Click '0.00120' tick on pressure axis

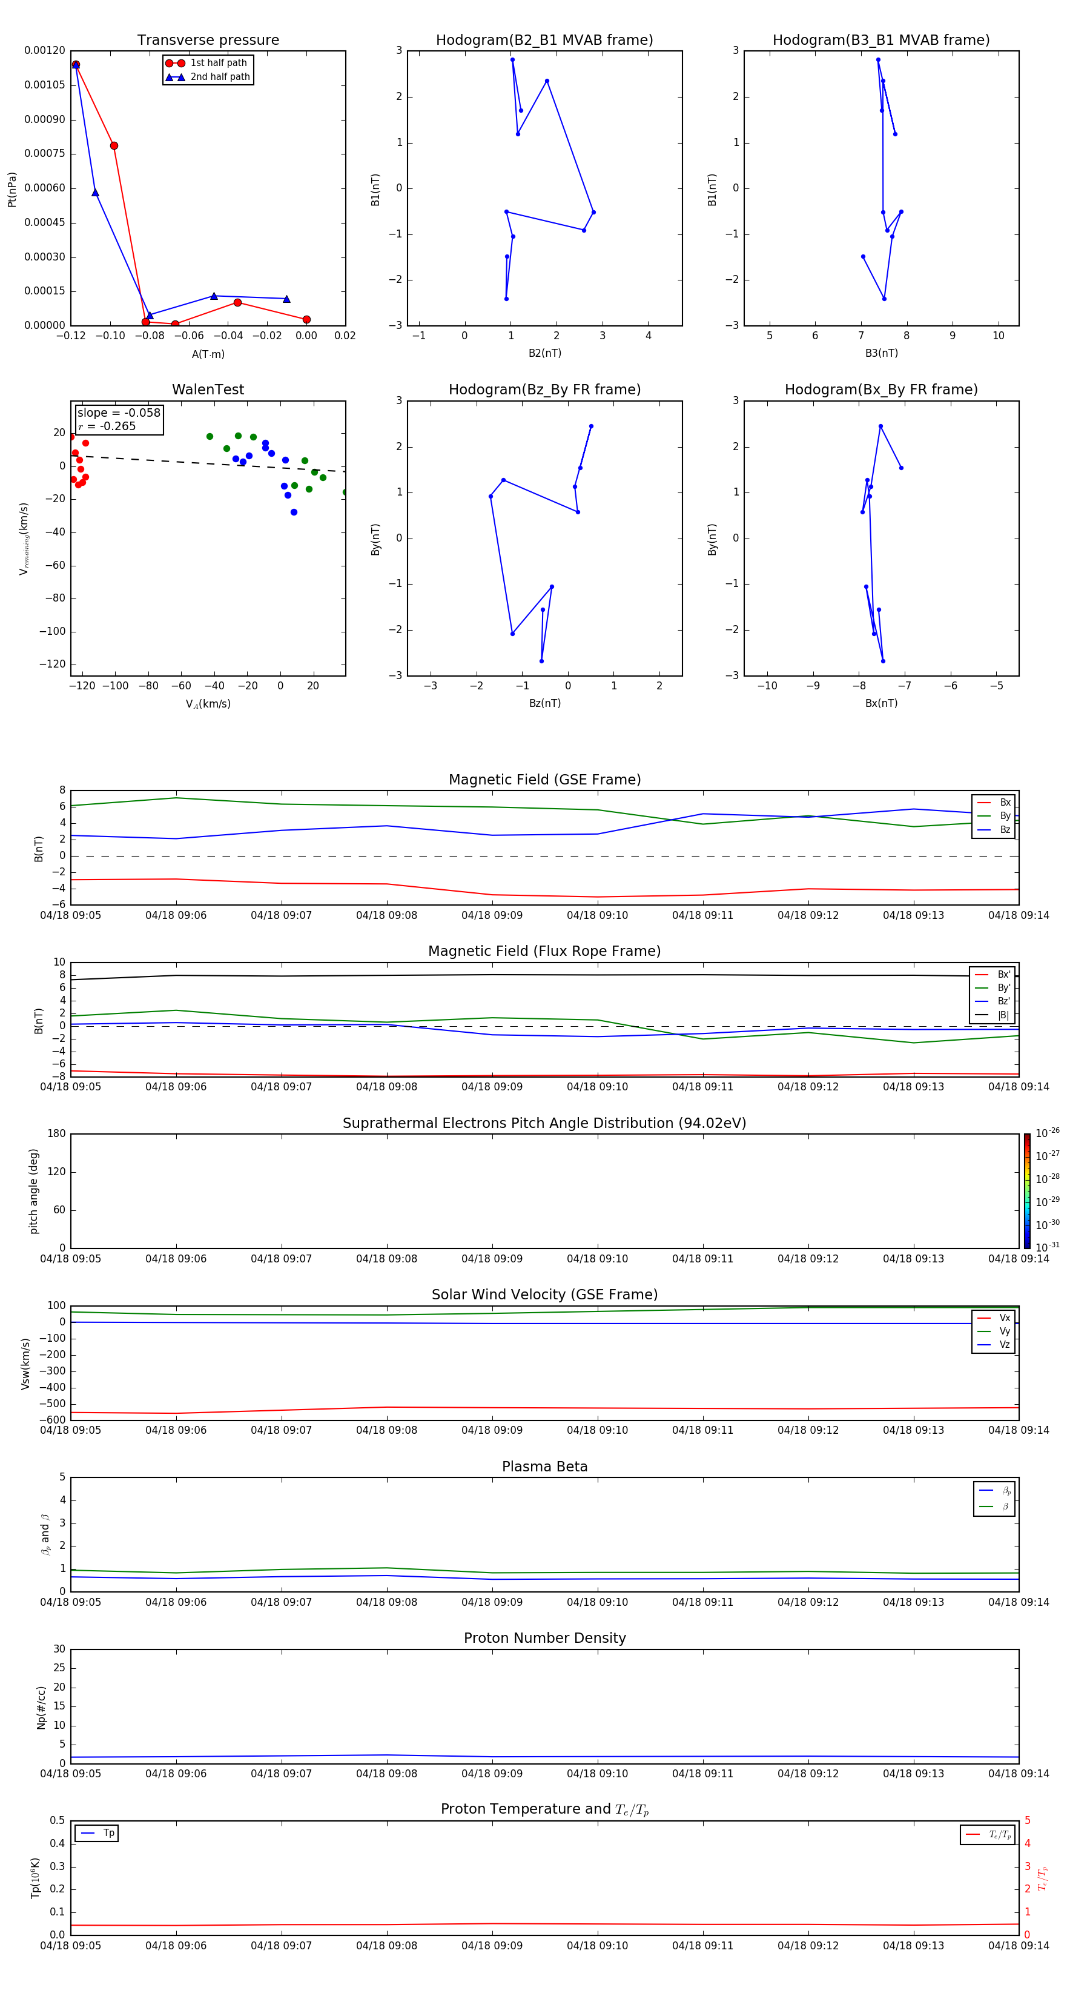(45, 50)
